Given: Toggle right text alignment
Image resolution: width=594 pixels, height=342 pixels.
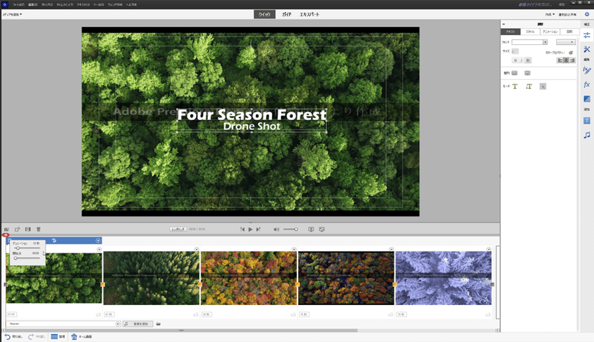Looking at the screenshot, I should [x=572, y=60].
